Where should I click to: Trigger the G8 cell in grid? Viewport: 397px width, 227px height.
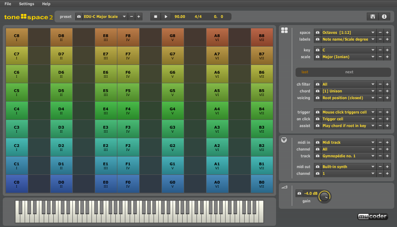(x=173, y=37)
